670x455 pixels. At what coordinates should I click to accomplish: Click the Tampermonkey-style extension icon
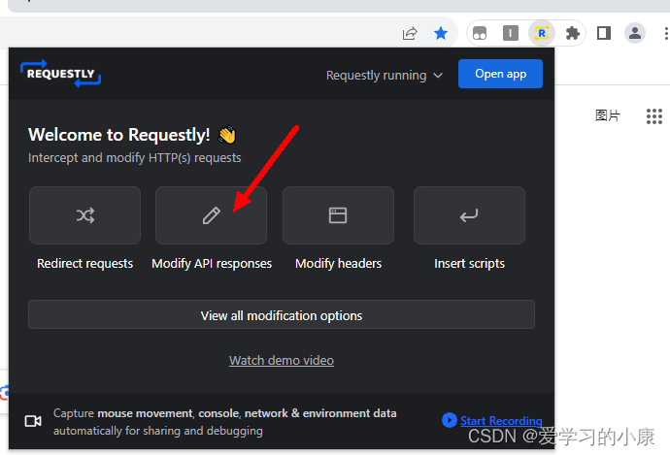(480, 33)
